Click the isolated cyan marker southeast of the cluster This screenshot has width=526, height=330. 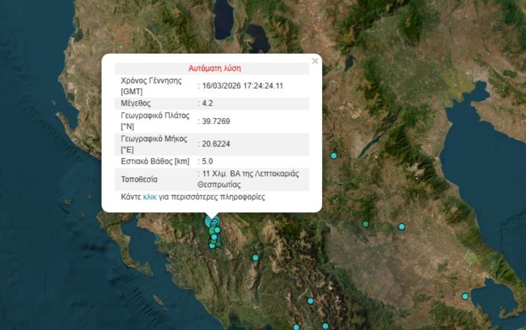point(256,258)
